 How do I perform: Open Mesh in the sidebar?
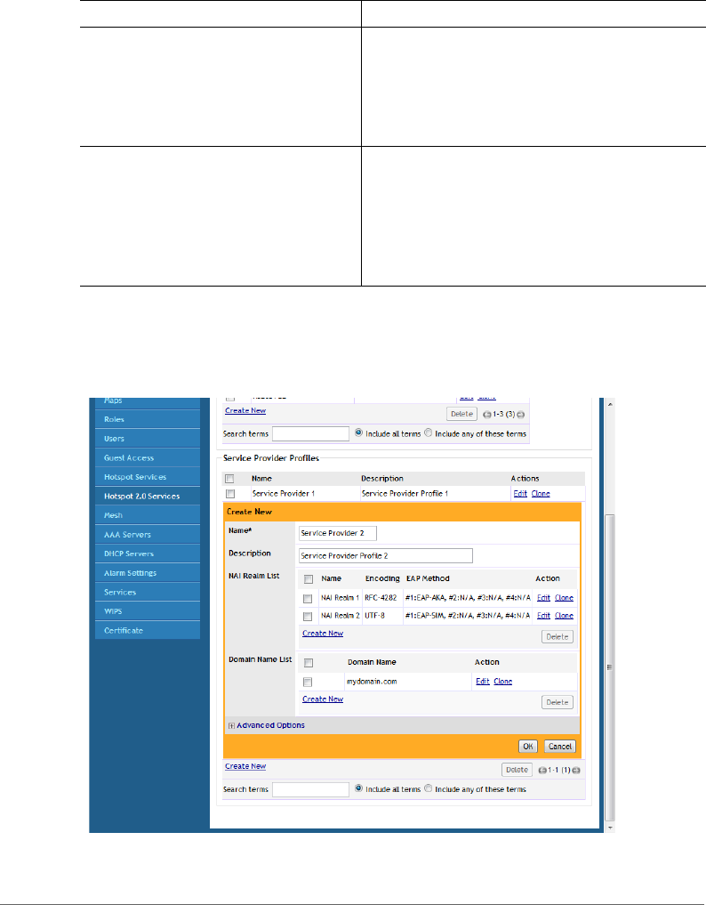(x=148, y=515)
